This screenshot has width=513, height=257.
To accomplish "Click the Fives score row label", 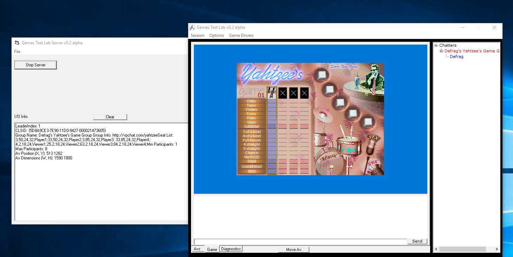I will [251, 118].
